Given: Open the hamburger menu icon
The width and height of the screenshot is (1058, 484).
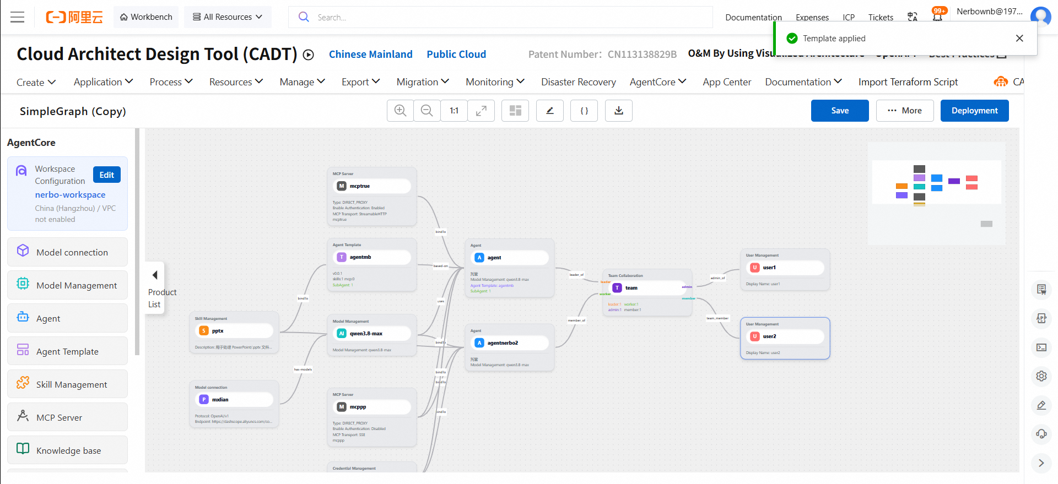Looking at the screenshot, I should pyautogui.click(x=18, y=17).
